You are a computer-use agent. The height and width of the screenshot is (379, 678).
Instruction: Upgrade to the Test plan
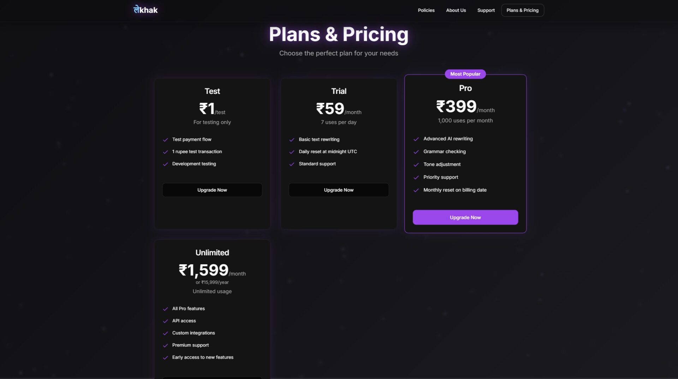(212, 190)
